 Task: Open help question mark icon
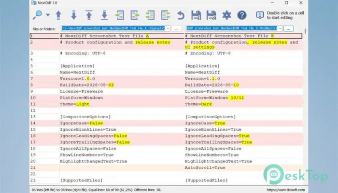pyautogui.click(x=242, y=15)
